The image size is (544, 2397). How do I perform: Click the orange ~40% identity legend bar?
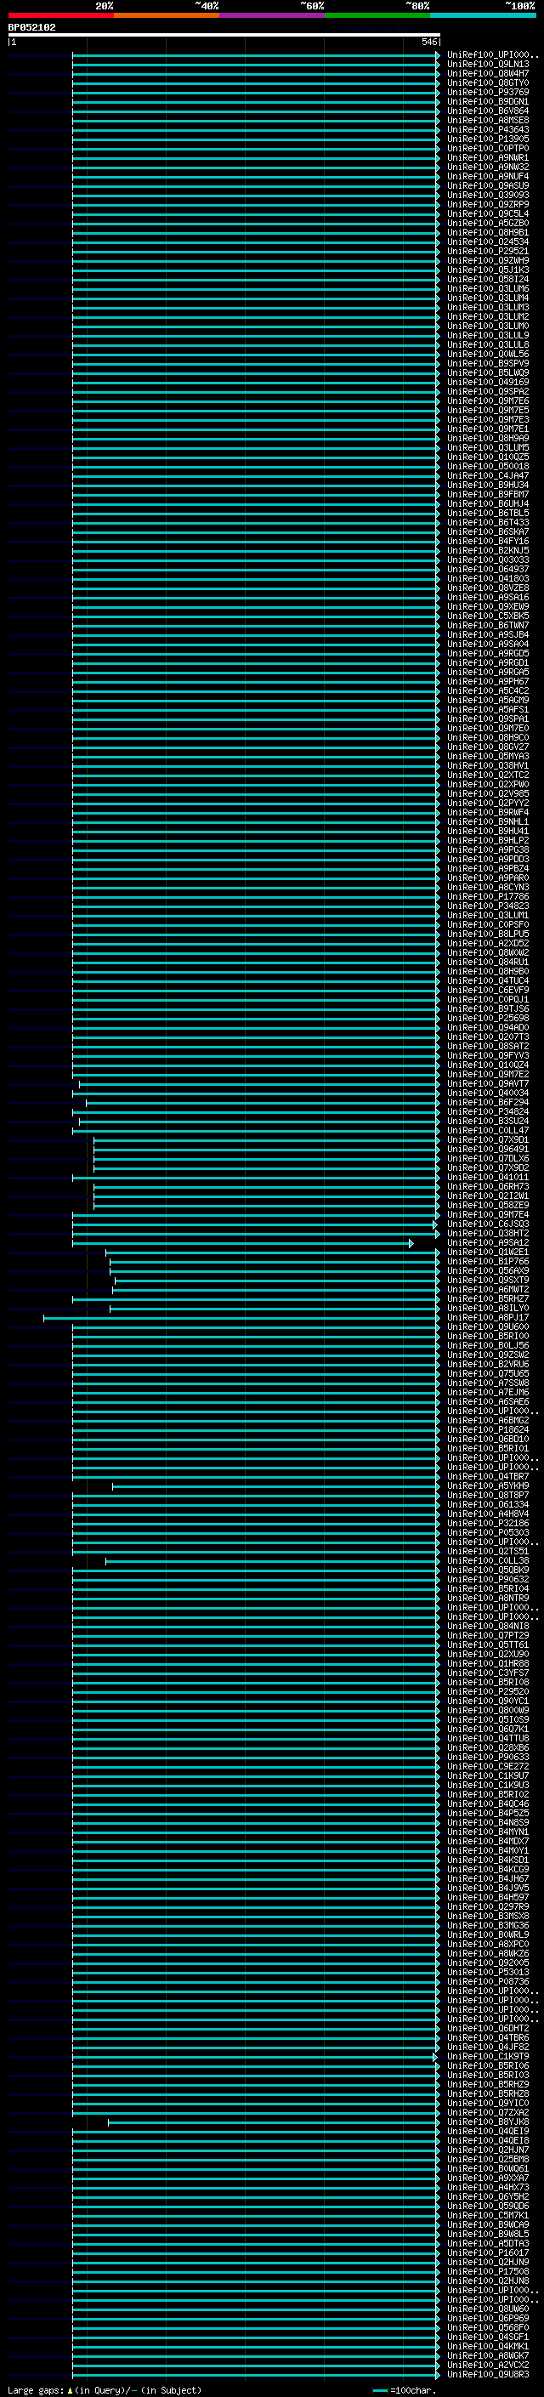pyautogui.click(x=167, y=15)
